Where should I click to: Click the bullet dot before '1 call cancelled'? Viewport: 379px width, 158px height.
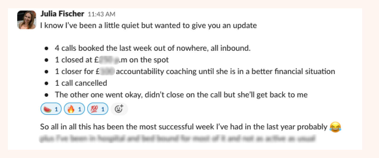46,83
